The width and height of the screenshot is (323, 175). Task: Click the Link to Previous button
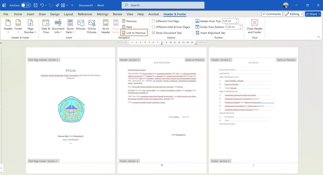click(x=134, y=33)
